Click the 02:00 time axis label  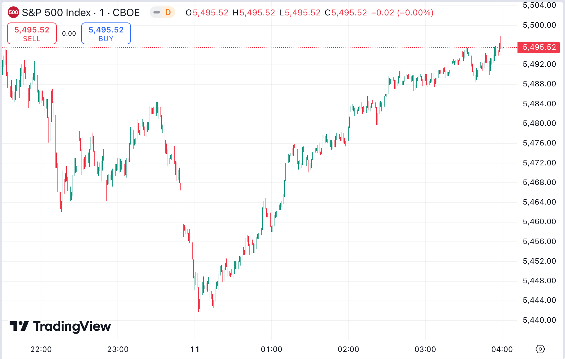(x=348, y=349)
